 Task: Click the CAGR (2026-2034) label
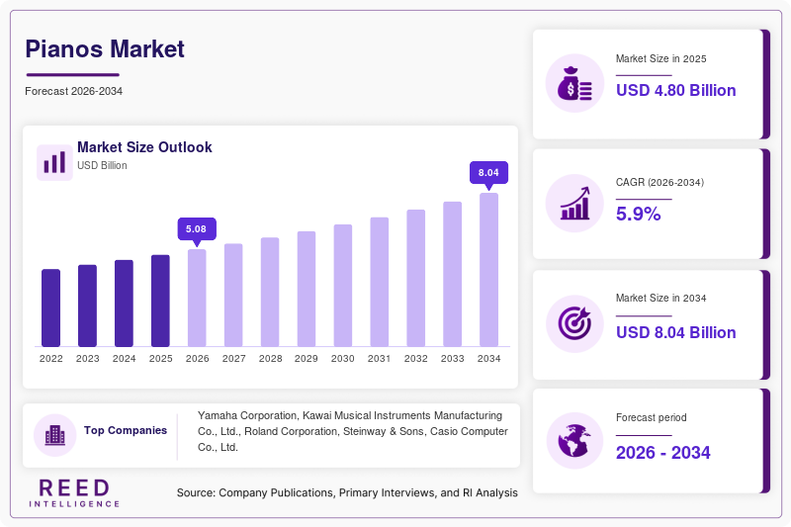pos(659,183)
